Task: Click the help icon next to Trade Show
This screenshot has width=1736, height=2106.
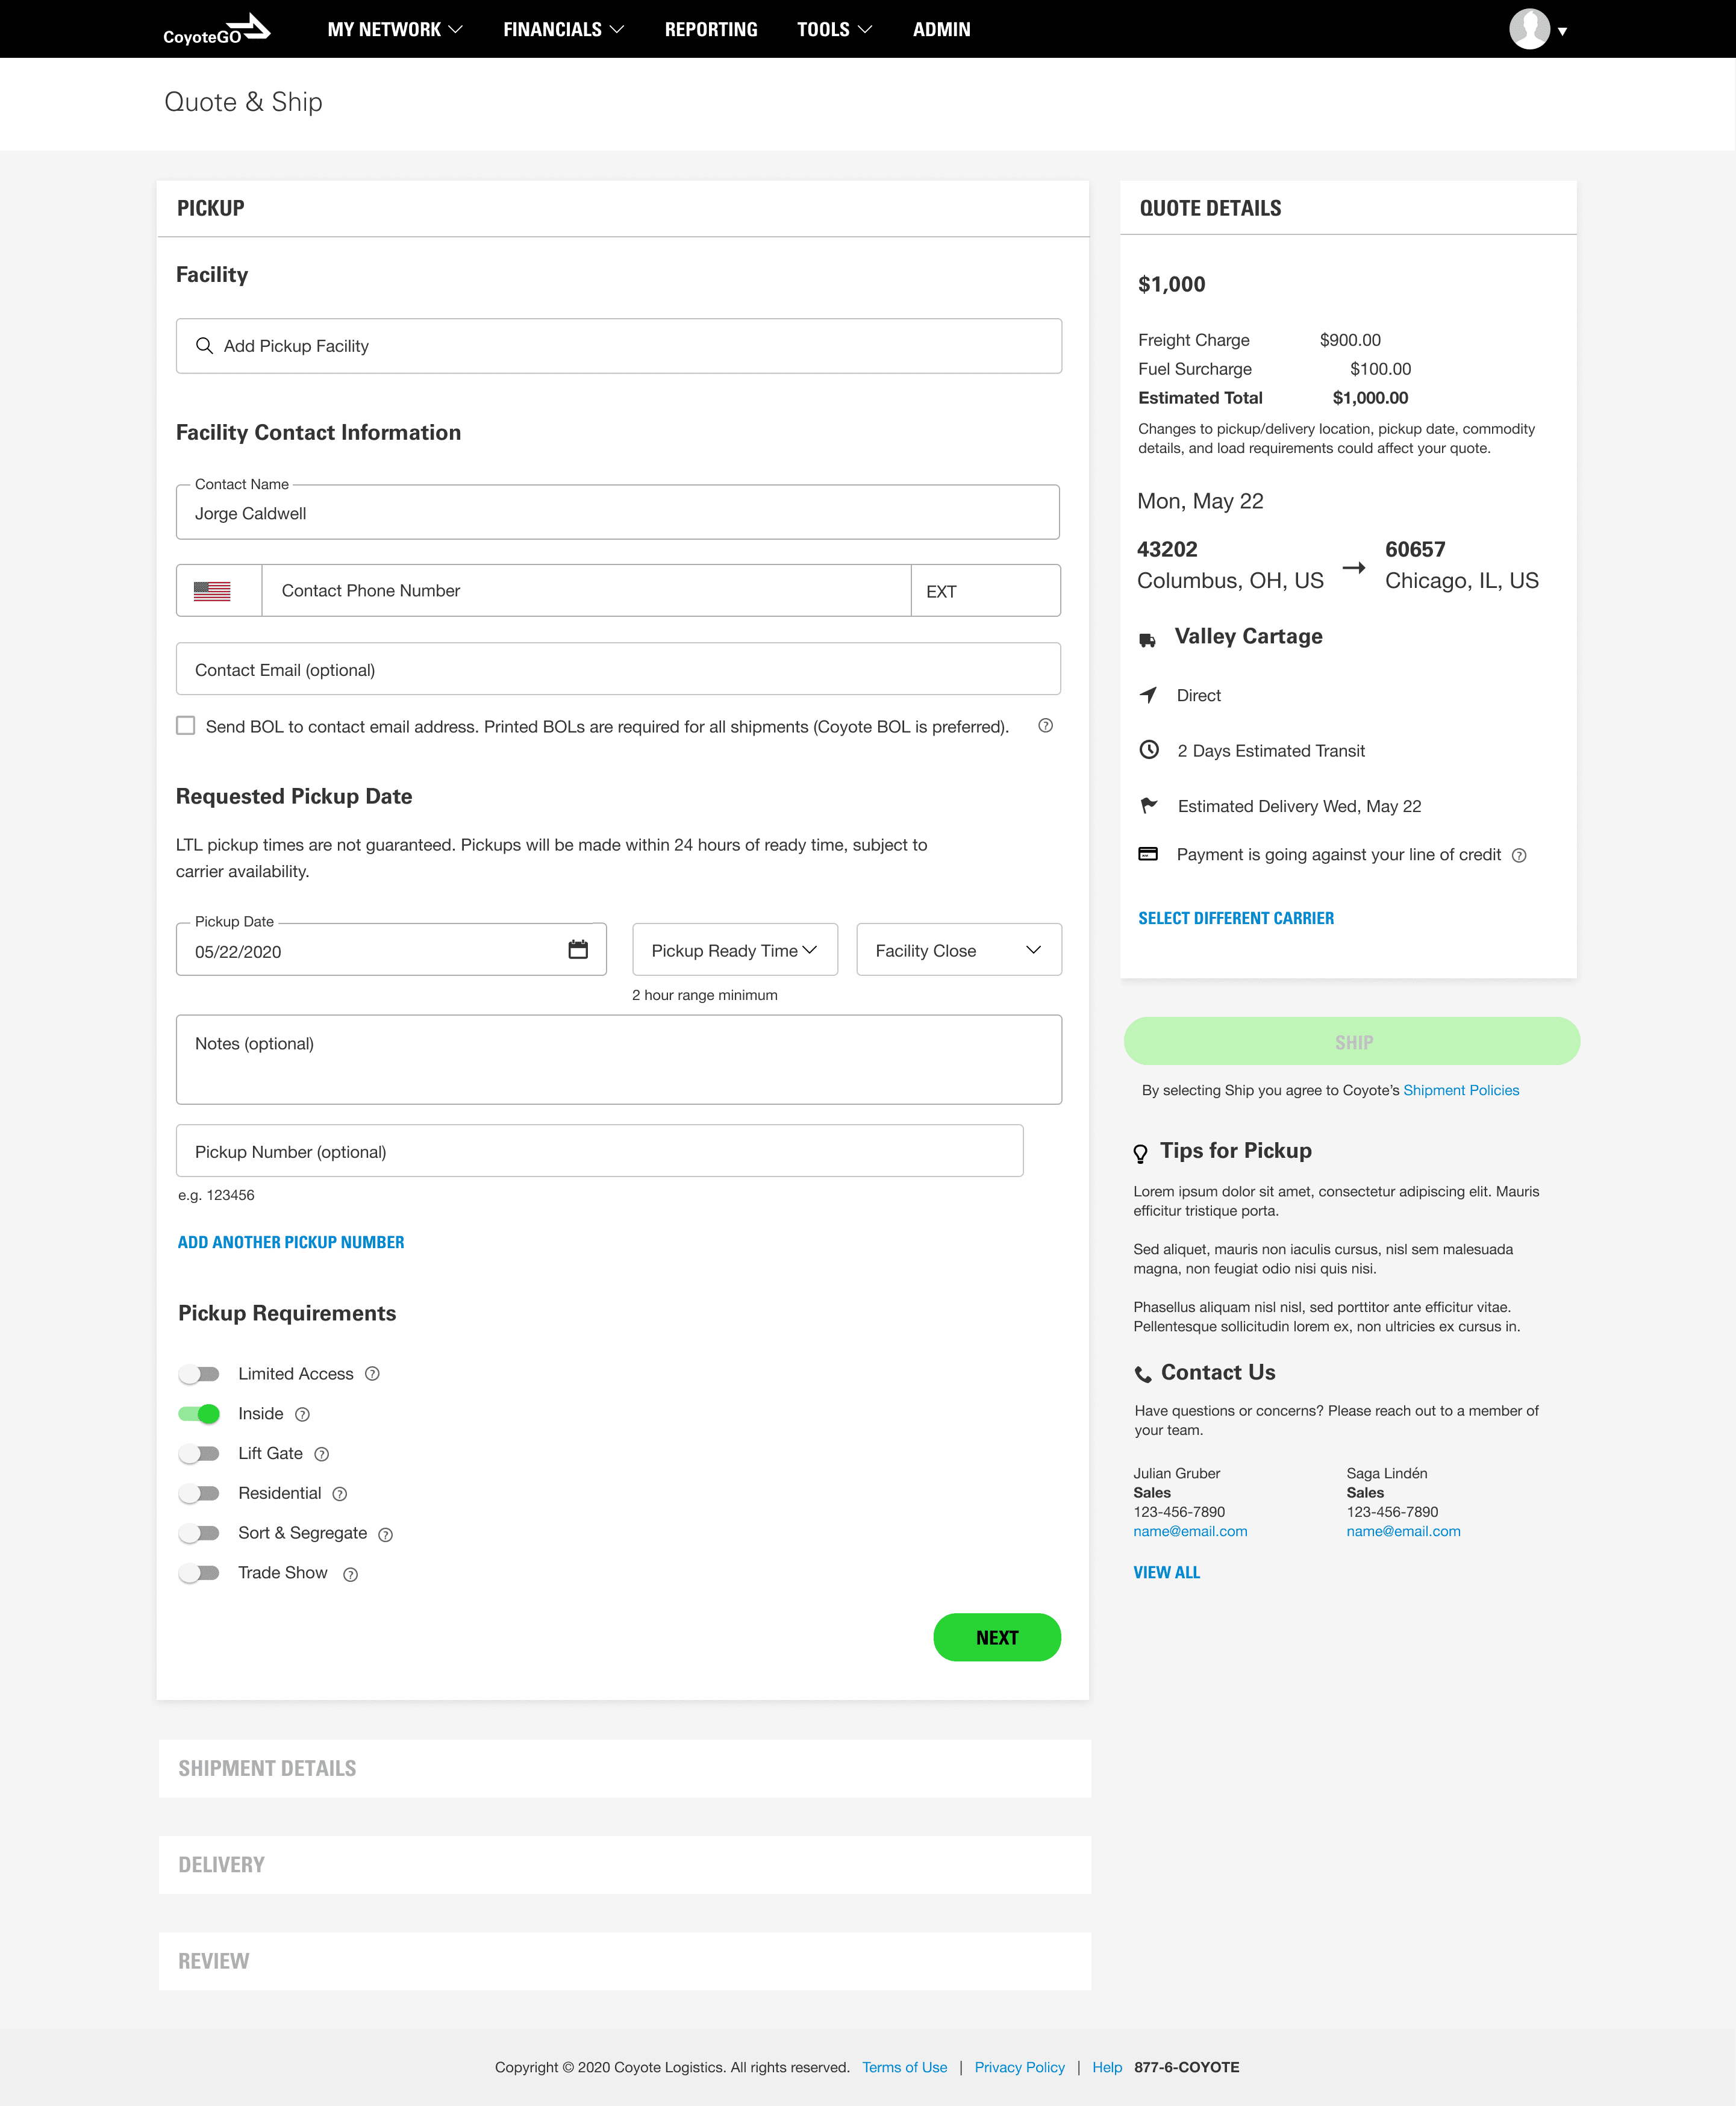Action: click(350, 1574)
